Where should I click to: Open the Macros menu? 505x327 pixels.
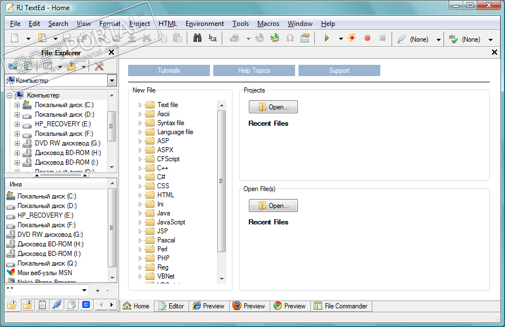click(268, 24)
